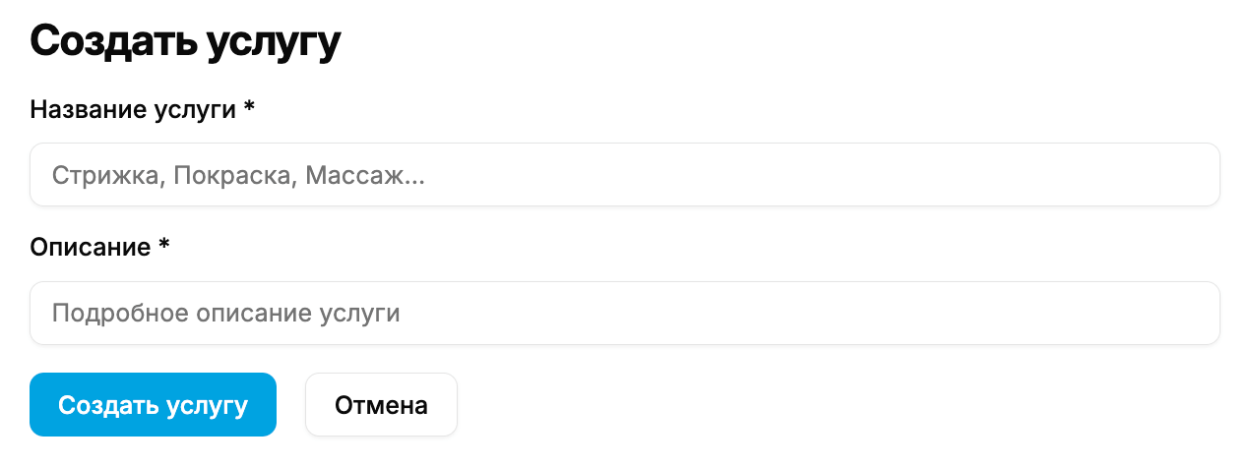This screenshot has height=466, width=1252.
Task: Select the field with placeholder "Подробное описание услуги"
Action: coord(625,314)
